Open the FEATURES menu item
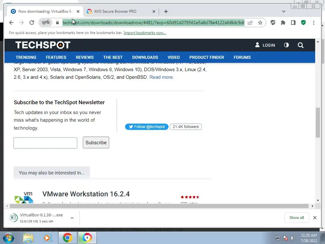The height and width of the screenshot is (244, 325). tap(56, 57)
